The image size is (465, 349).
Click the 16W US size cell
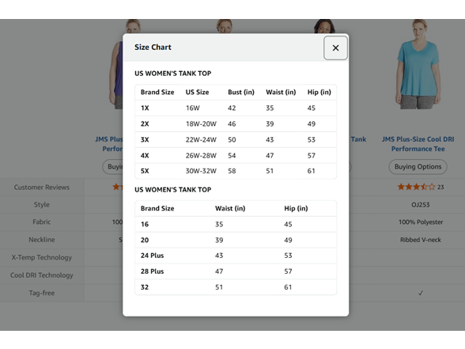click(x=193, y=108)
